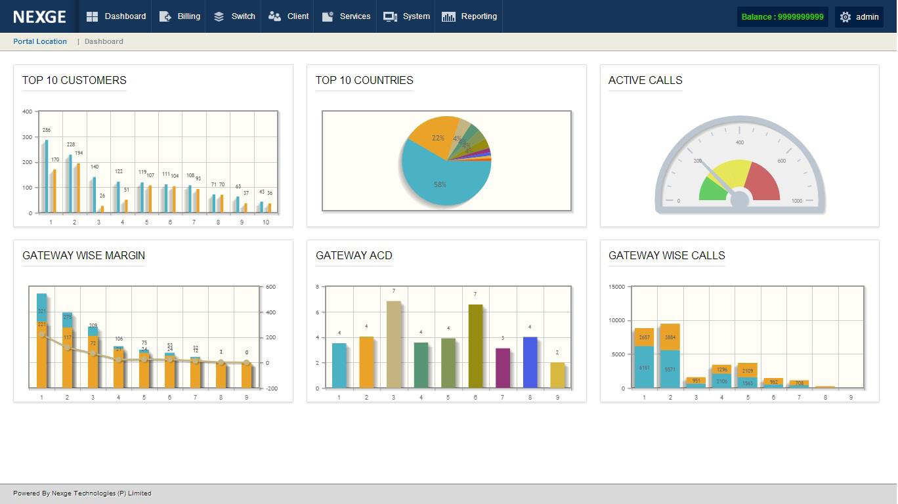Click Gateway ACD blue bar for gateway 8

[x=530, y=362]
